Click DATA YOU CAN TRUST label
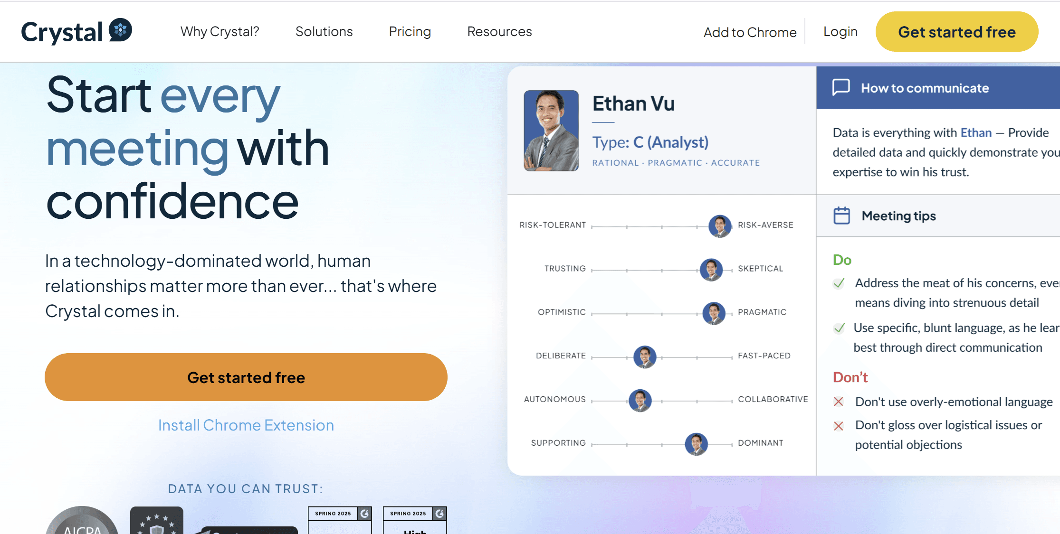Screen dimensions: 1060x534 coord(246,489)
